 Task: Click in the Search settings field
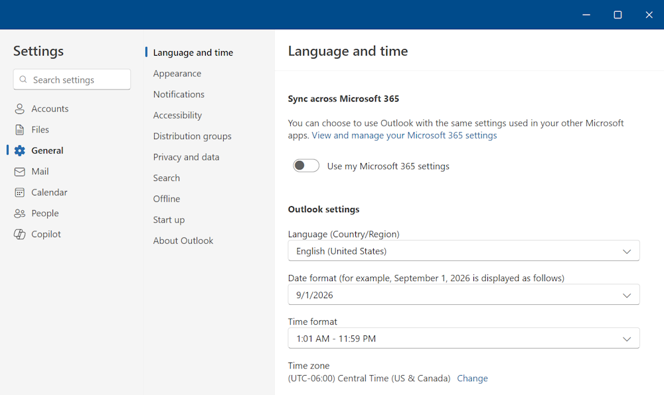point(72,80)
